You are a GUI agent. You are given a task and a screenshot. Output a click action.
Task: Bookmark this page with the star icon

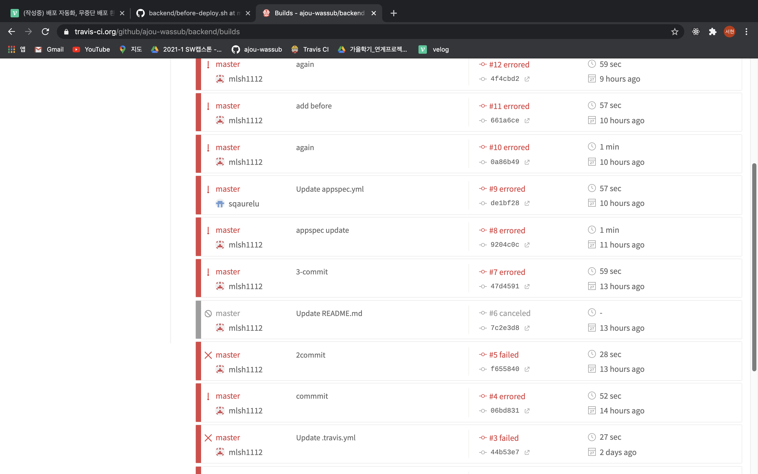coord(675,32)
